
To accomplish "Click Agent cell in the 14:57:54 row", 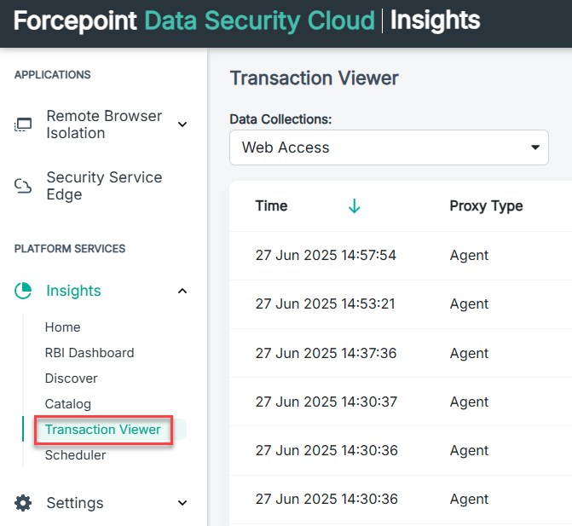I will 469,256.
